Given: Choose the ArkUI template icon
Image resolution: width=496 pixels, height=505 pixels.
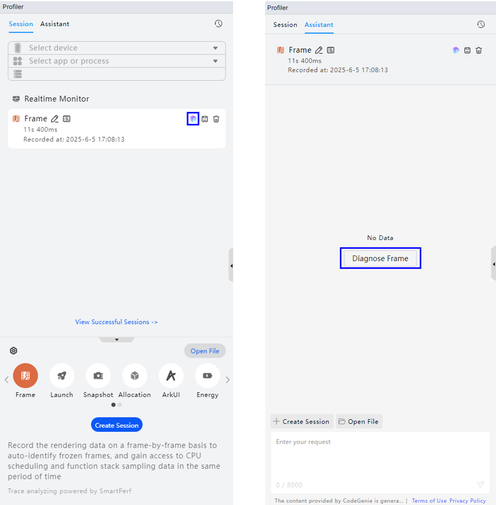Looking at the screenshot, I should (171, 376).
